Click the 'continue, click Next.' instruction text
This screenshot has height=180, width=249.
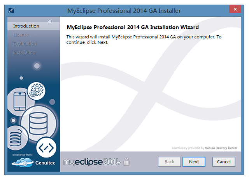pos(87,42)
